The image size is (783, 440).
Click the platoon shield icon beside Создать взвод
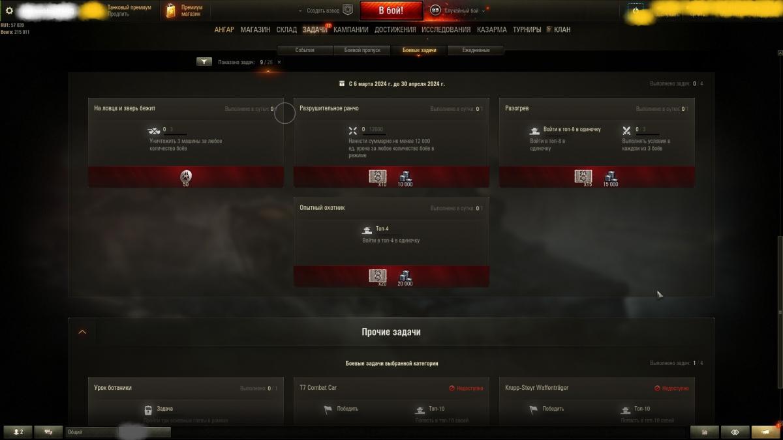[x=348, y=10]
